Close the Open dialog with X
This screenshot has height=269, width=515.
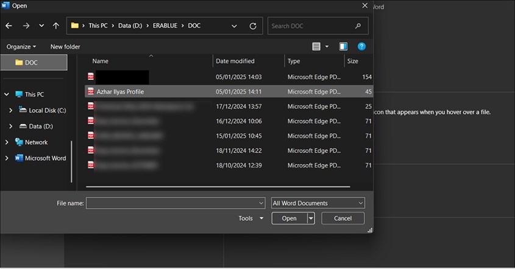pos(364,5)
